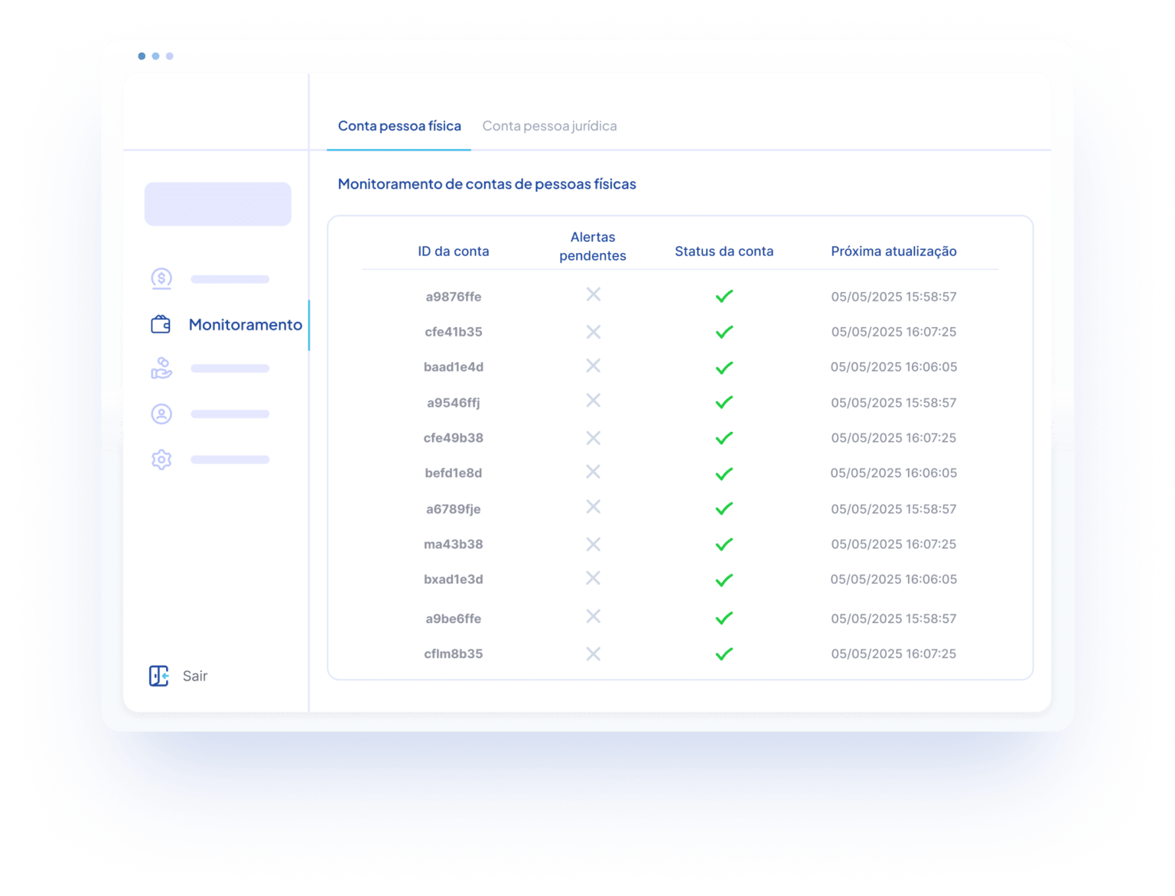Click green status check for cfe41b35

[724, 332]
